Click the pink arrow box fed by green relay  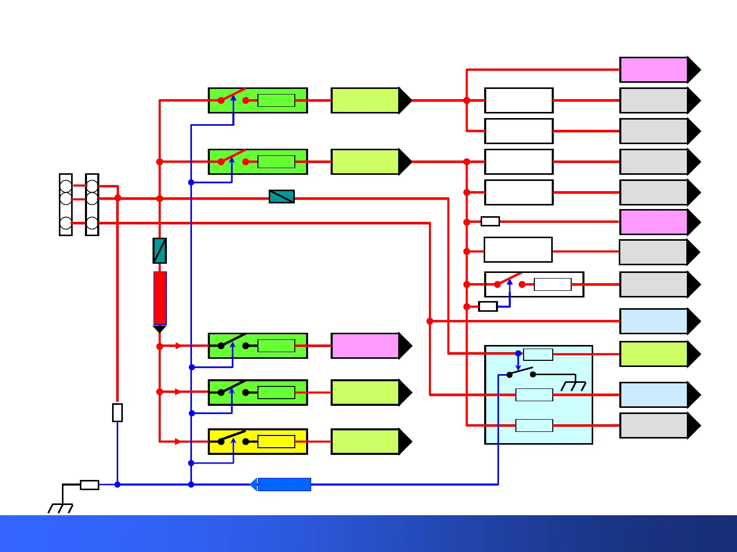[372, 346]
